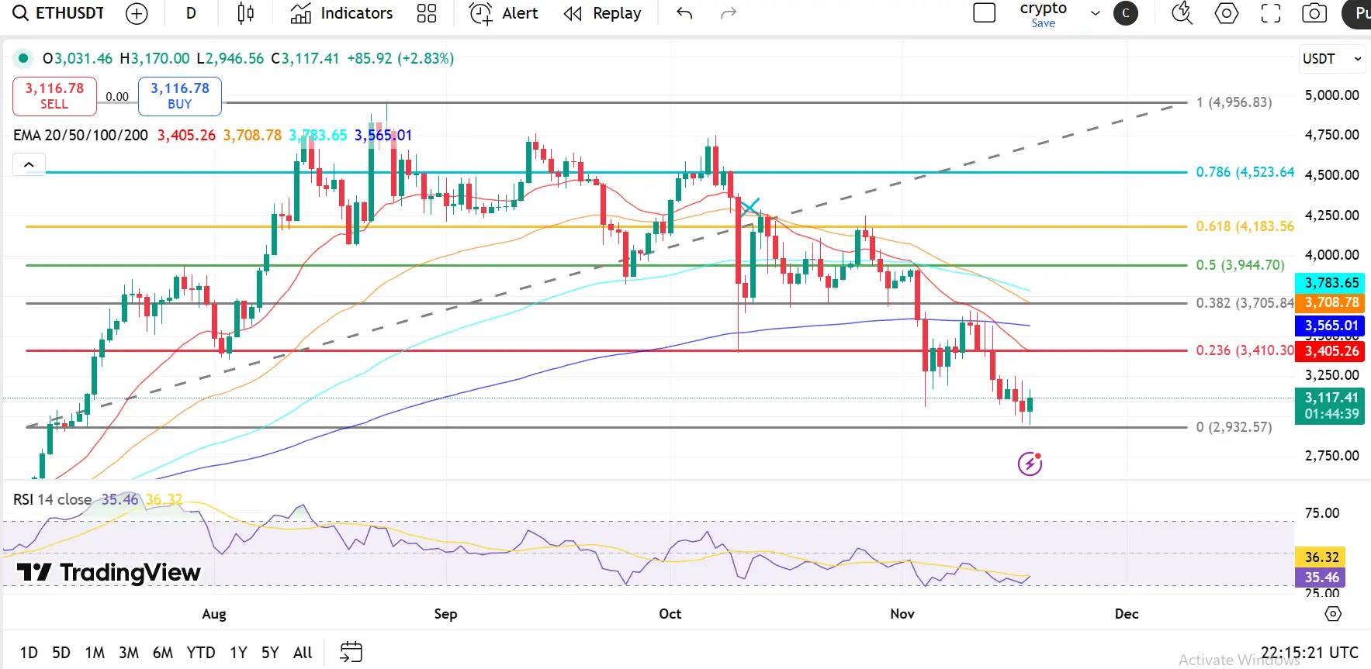Open the Indicators dialog
Viewport: 1371px width, 669px height.
[x=341, y=13]
